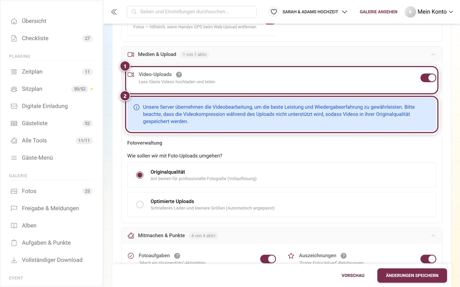Image resolution: width=460 pixels, height=287 pixels.
Task: Click the Mitmachen & Punkte puzzle icon
Action: 131,236
